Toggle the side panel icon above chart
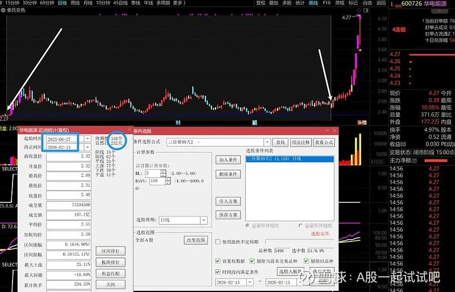 coord(366,10)
